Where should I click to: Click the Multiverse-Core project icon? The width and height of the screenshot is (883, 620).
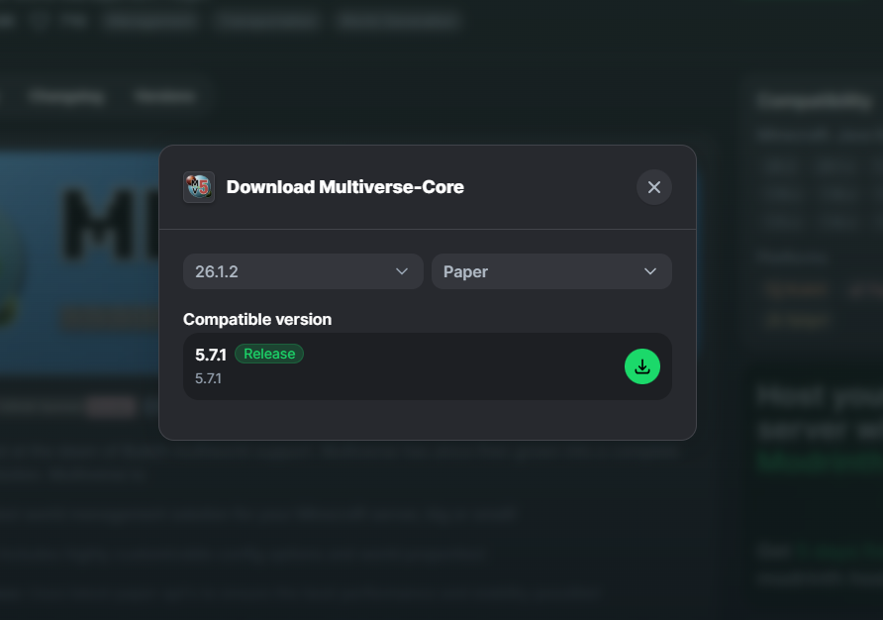(x=199, y=187)
